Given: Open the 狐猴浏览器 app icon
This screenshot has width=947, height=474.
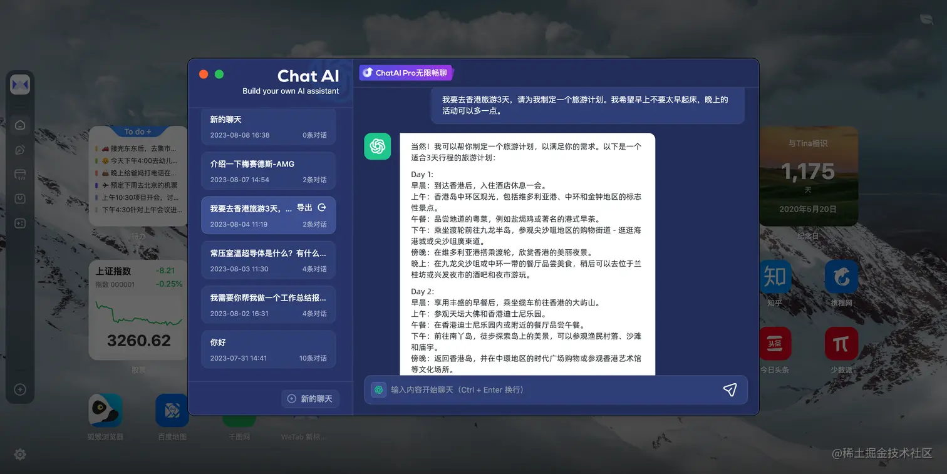Looking at the screenshot, I should pyautogui.click(x=105, y=410).
